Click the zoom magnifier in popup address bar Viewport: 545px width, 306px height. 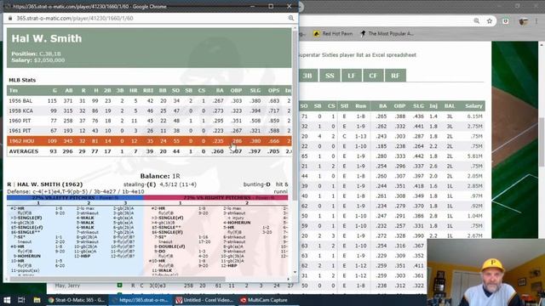(x=291, y=18)
